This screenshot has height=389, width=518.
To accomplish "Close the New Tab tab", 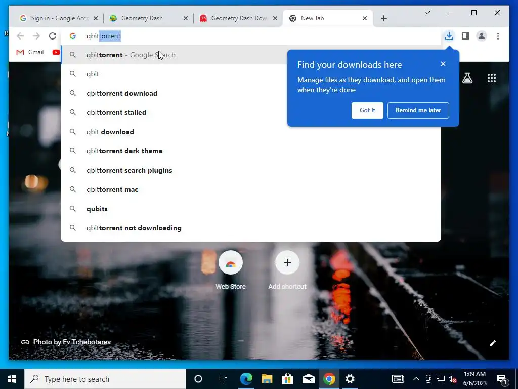I will pyautogui.click(x=365, y=18).
